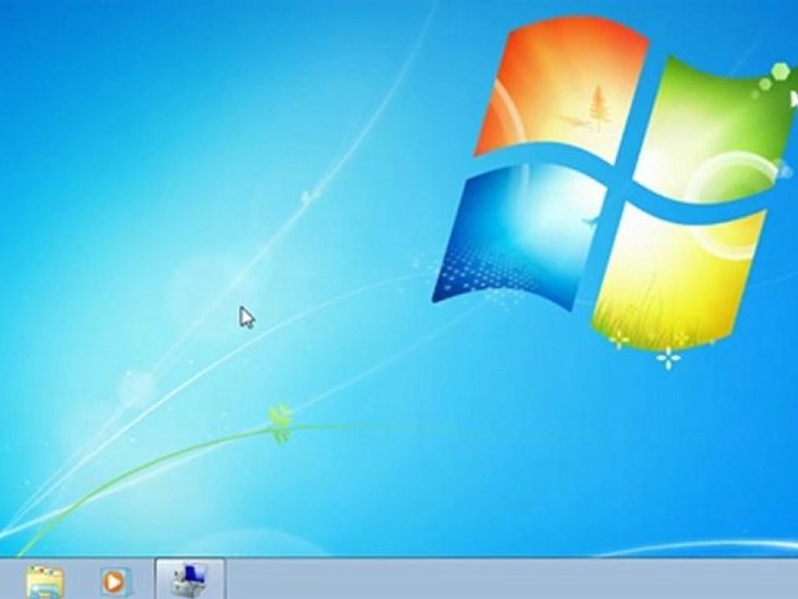
Task: Open Windows Explorer from the taskbar
Action: pyautogui.click(x=45, y=582)
